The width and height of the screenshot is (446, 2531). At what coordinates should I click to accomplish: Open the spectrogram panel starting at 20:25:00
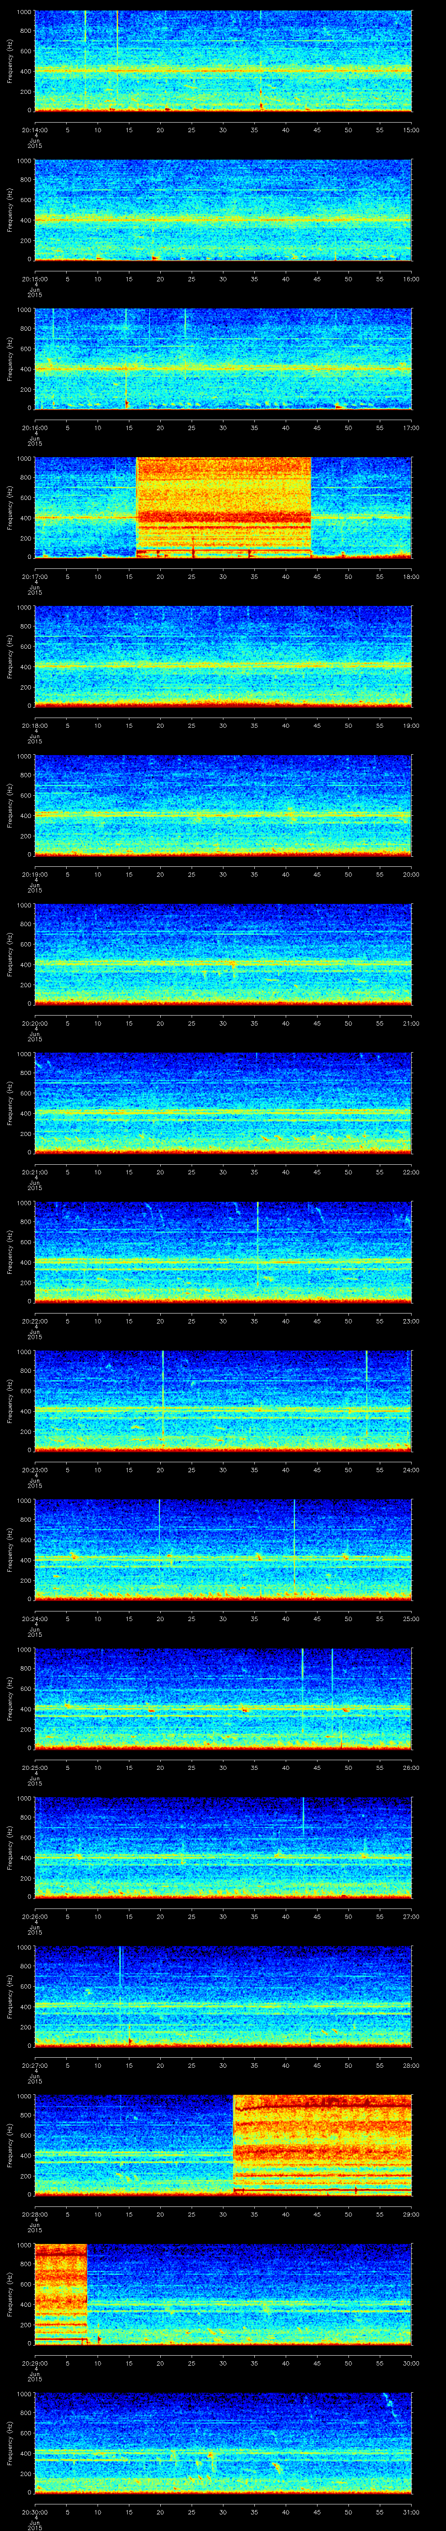(223, 1698)
